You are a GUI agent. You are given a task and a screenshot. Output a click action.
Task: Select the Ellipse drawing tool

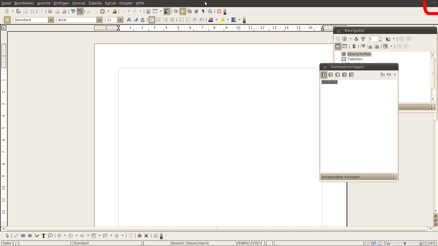(x=30, y=236)
